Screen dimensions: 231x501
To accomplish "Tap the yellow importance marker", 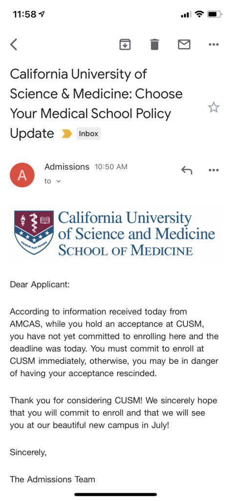I will 67,134.
